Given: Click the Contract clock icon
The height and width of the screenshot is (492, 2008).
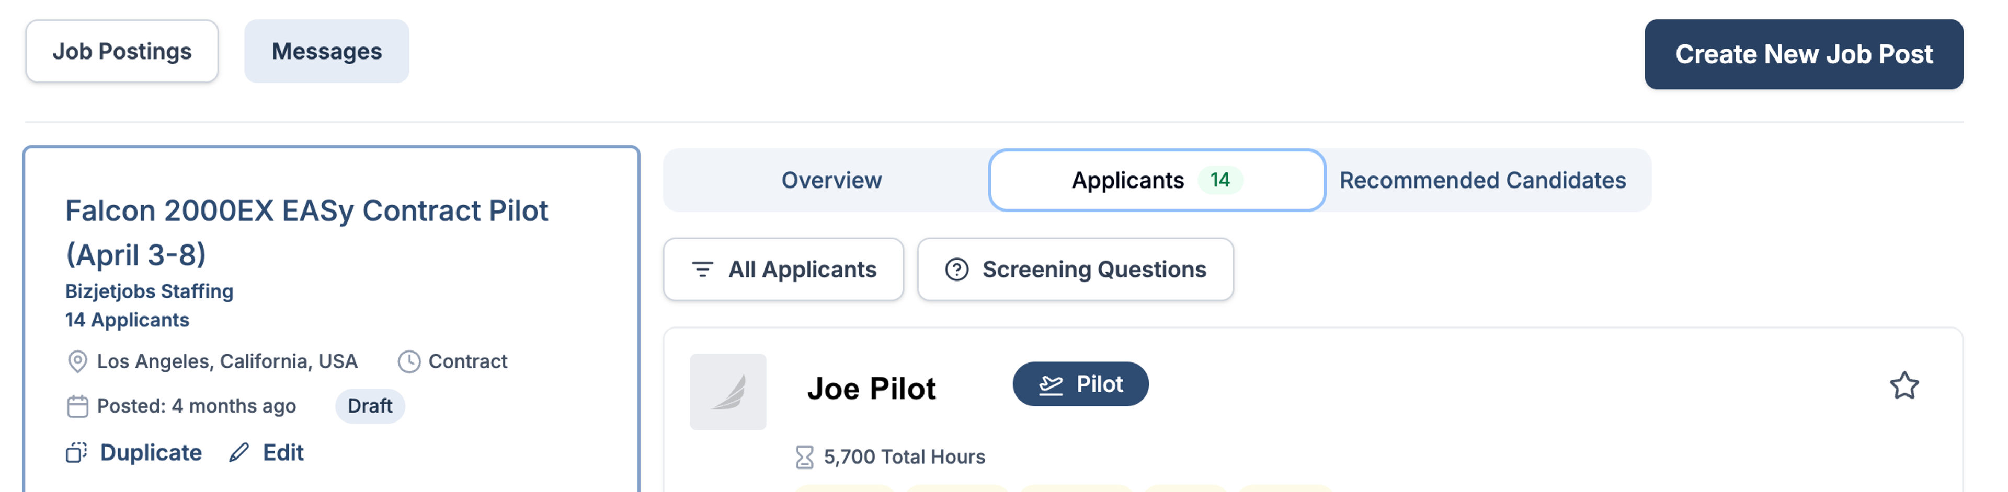Looking at the screenshot, I should (409, 361).
